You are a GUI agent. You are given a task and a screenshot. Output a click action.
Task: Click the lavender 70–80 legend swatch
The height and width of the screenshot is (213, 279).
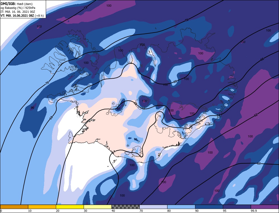coord(153,207)
